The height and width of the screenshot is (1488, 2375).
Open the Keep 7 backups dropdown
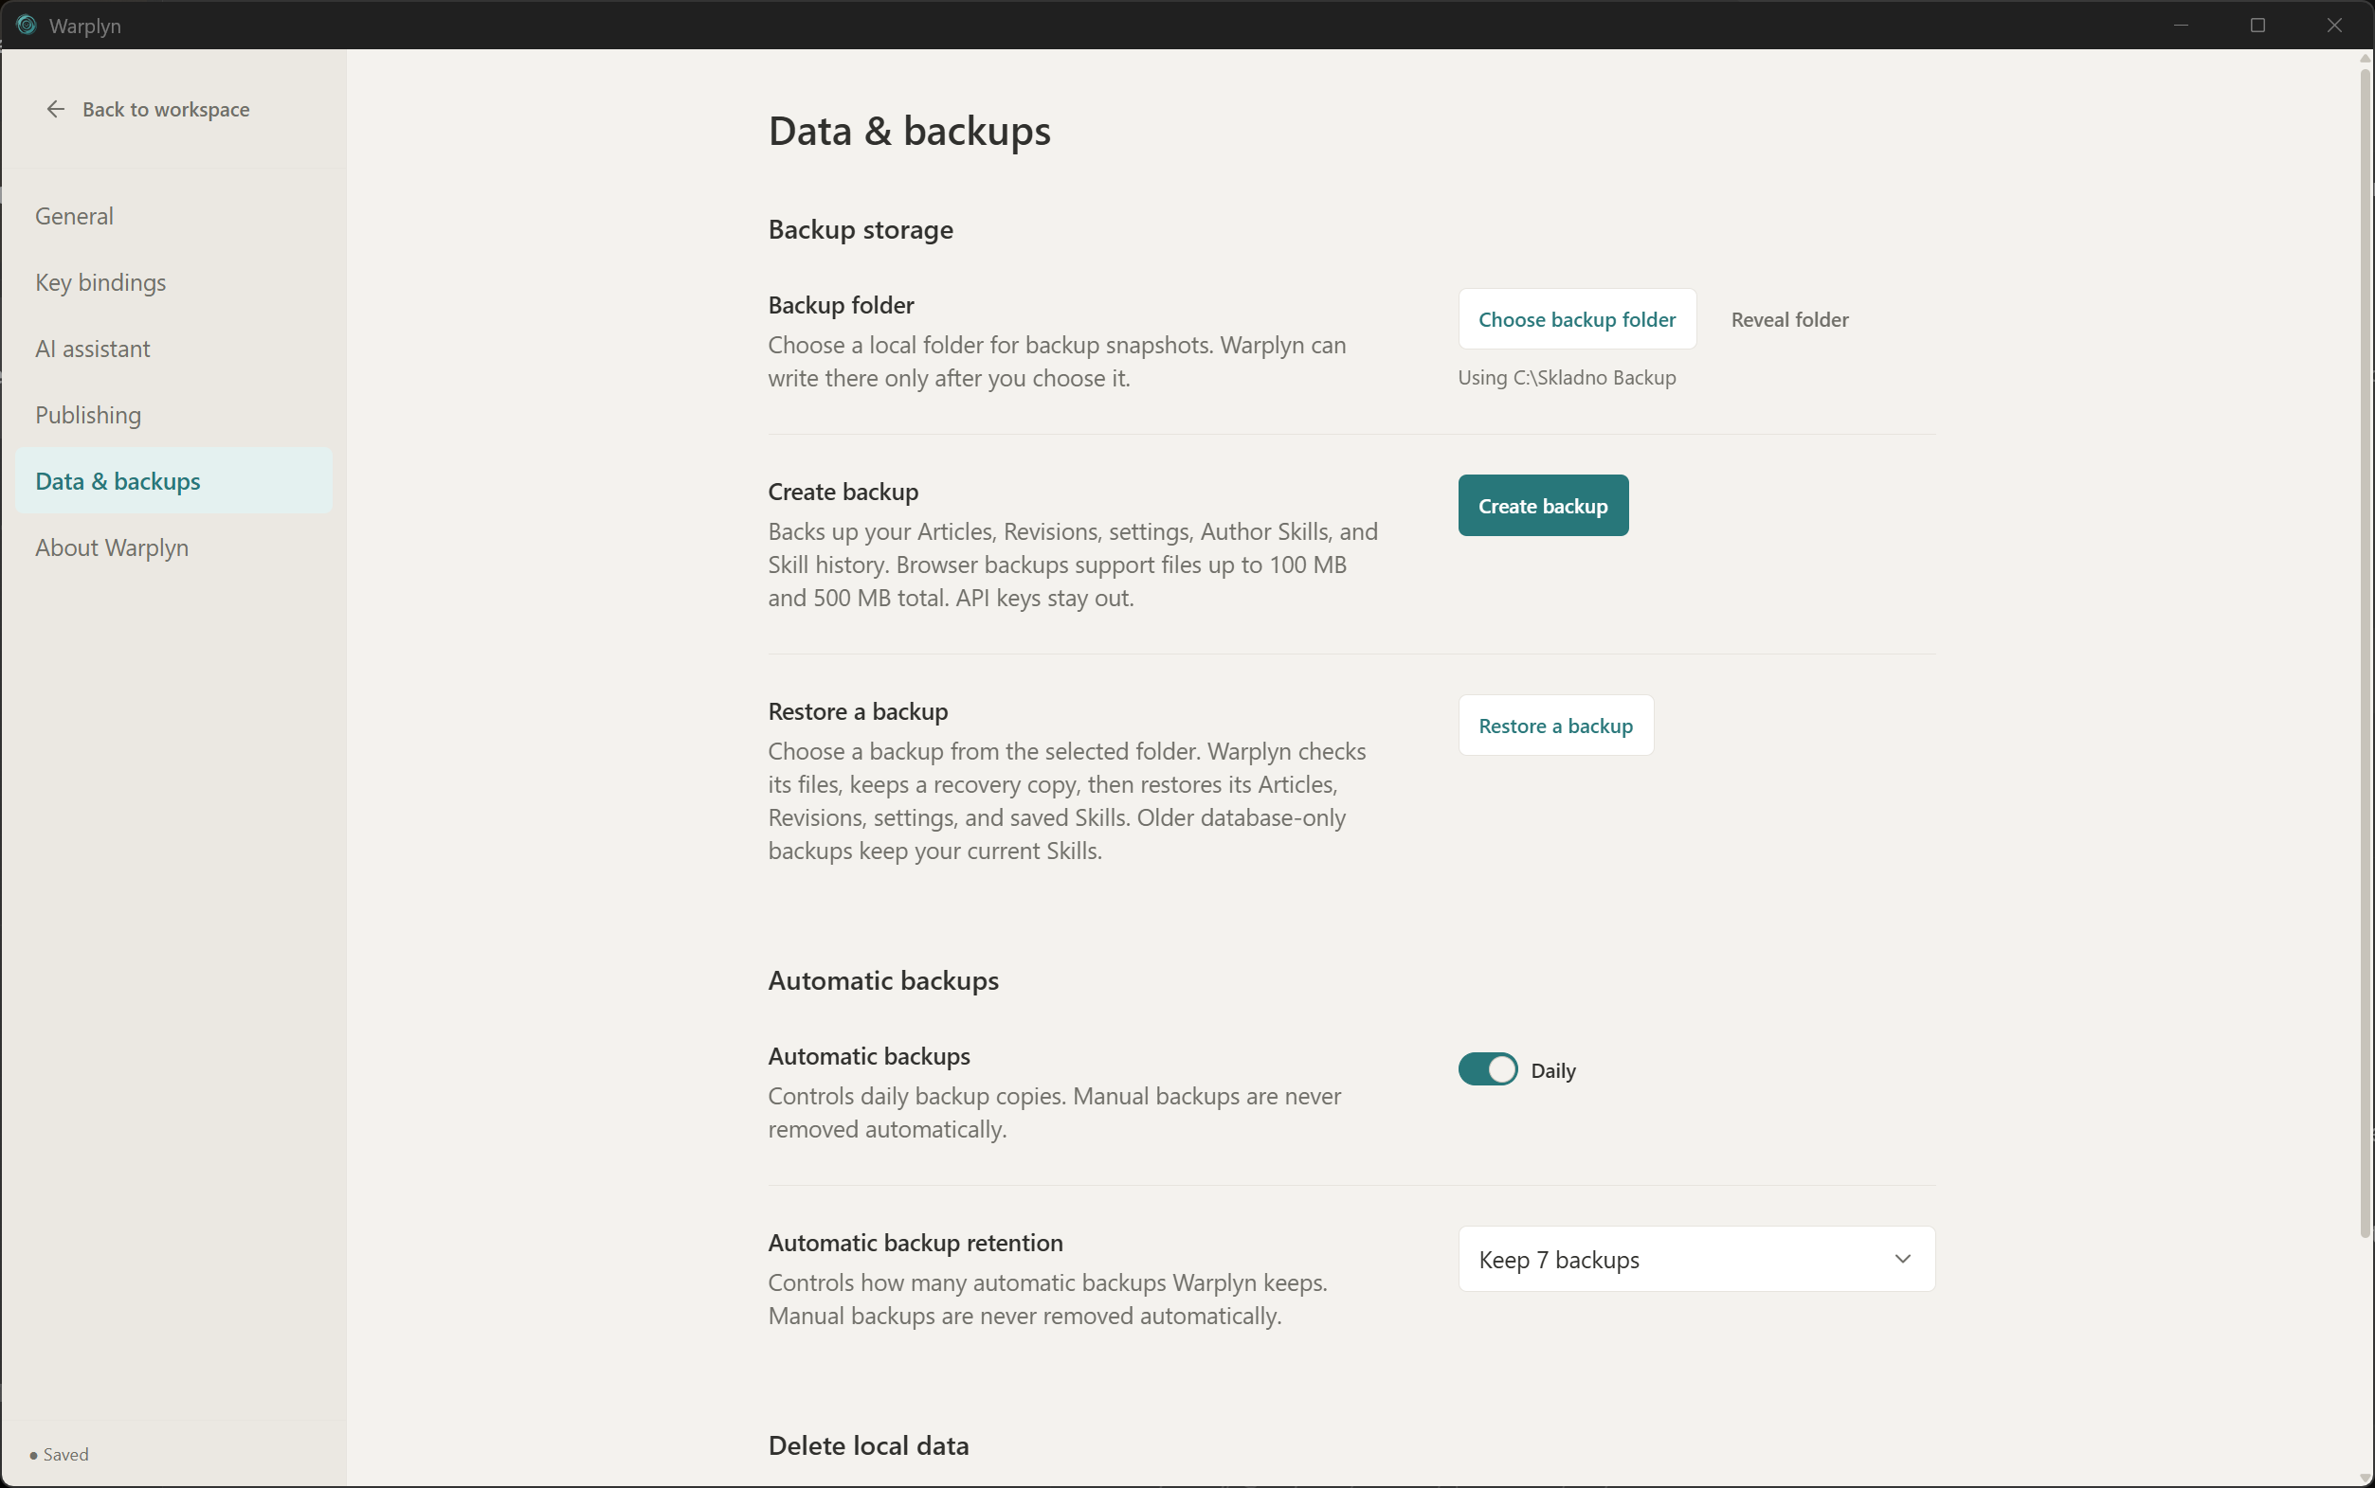pos(1695,1259)
